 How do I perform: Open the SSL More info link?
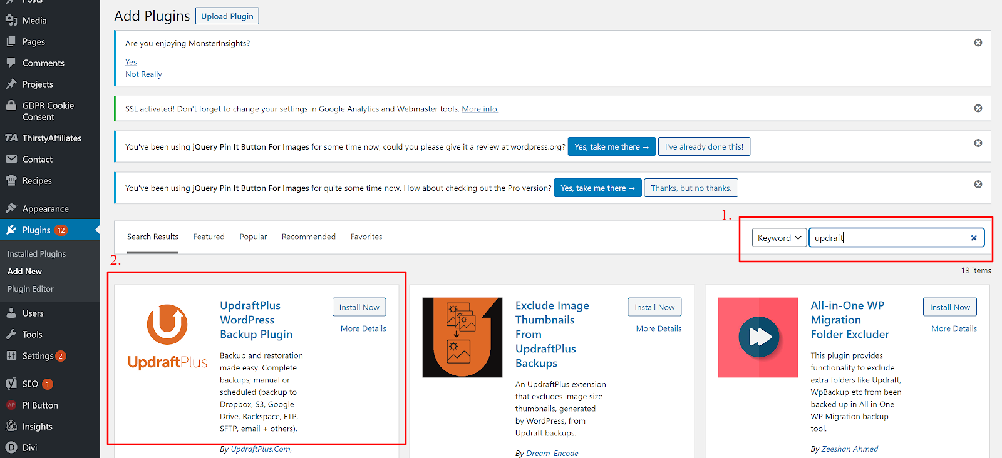480,109
